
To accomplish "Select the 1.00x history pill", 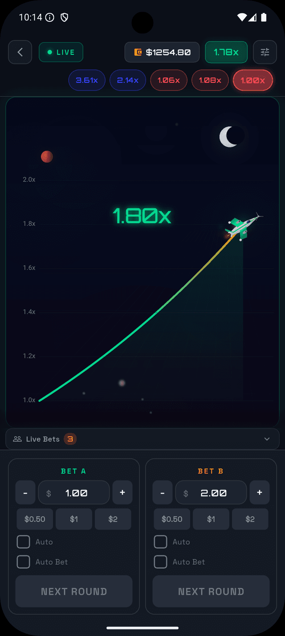I will click(252, 81).
